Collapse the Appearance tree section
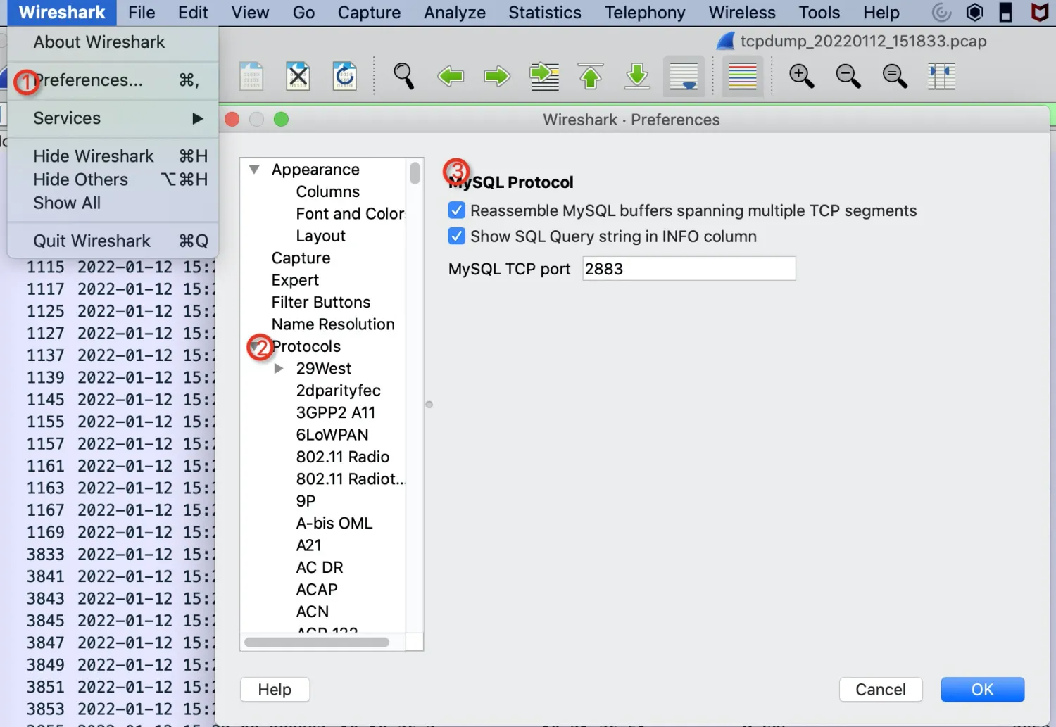The image size is (1056, 727). (255, 170)
